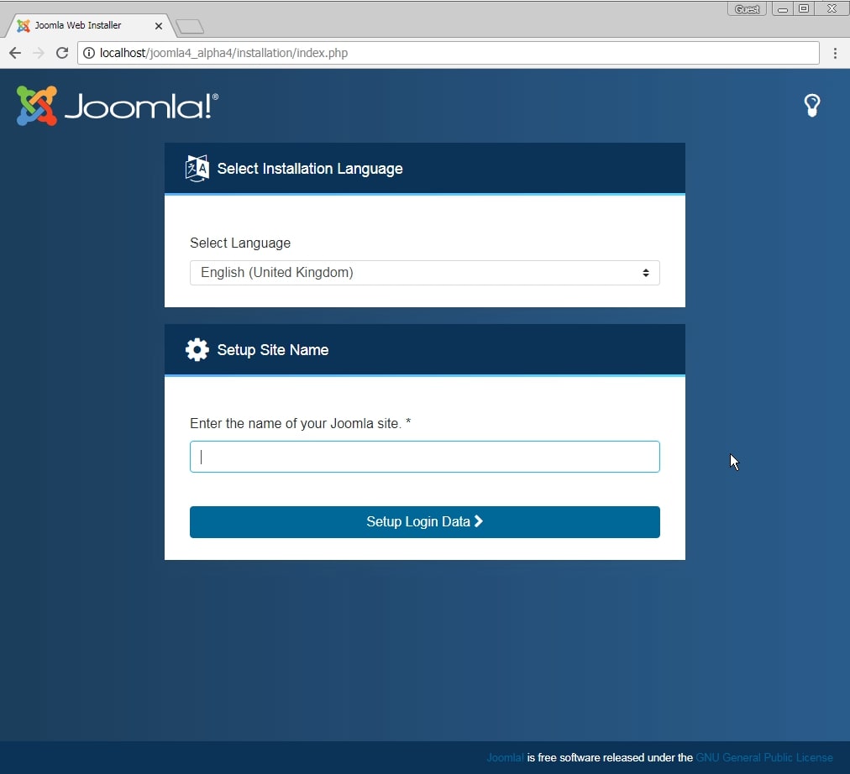
Task: Open a new browser tab
Action: 190,26
